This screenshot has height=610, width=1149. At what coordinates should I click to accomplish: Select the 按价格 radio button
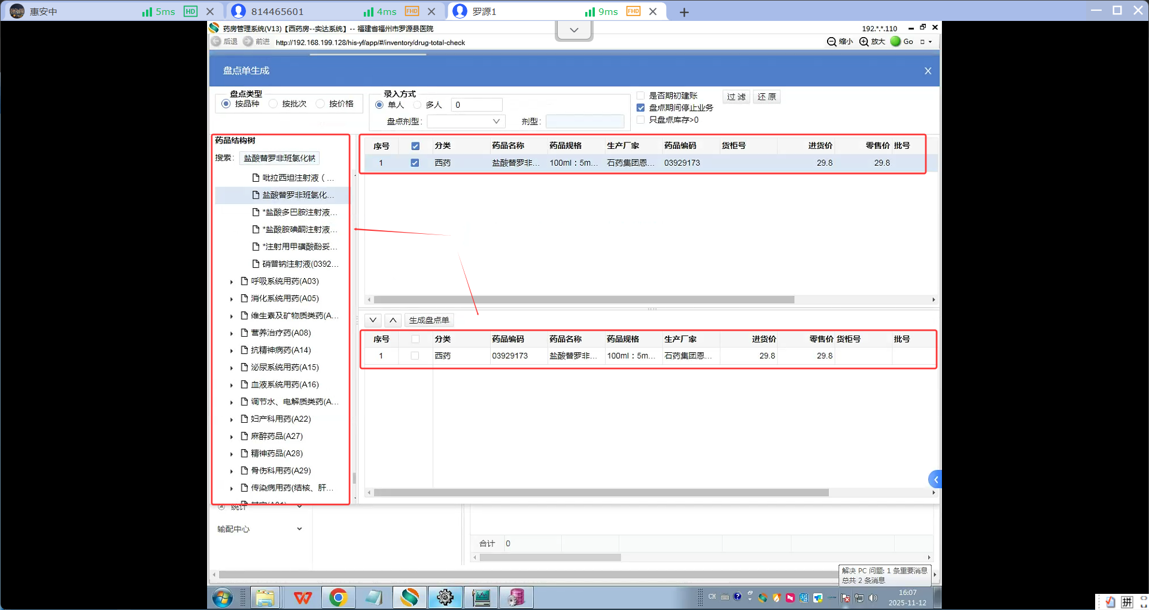coord(320,104)
